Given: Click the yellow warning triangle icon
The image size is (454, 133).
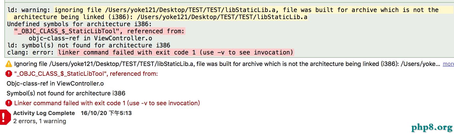Looking at the screenshot, I should tap(9, 64).
